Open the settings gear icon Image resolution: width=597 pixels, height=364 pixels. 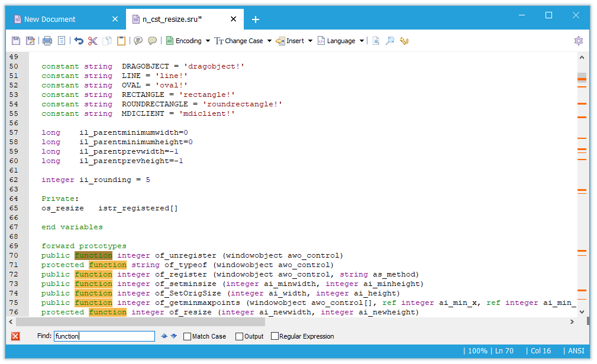[x=578, y=41]
